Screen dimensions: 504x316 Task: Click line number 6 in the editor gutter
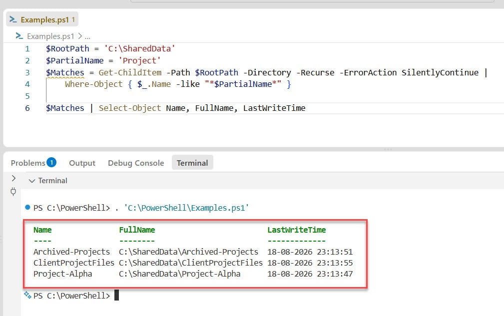point(27,108)
